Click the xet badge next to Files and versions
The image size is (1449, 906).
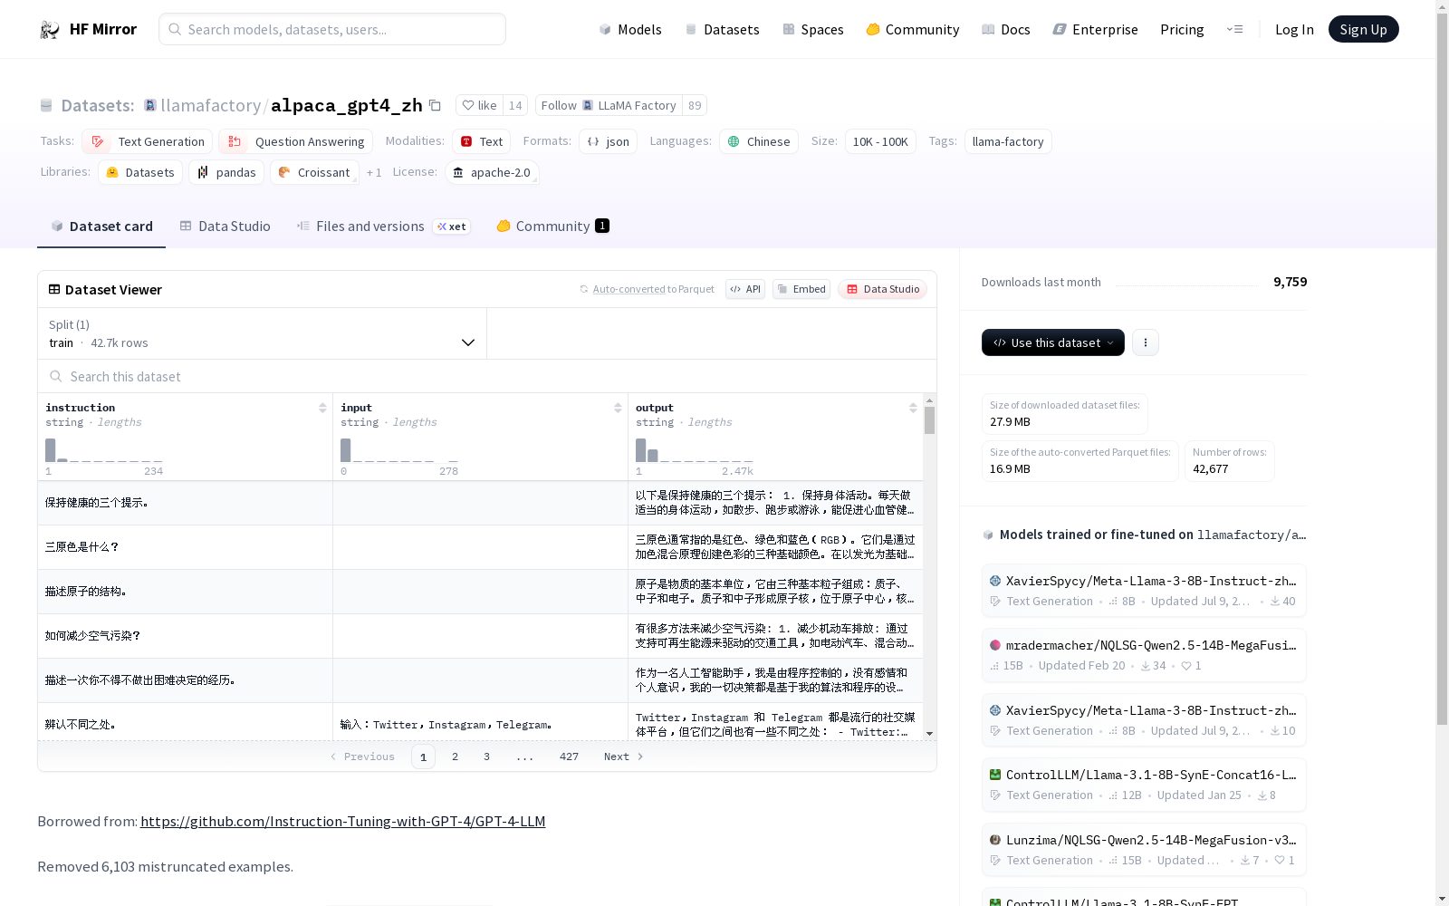click(452, 226)
